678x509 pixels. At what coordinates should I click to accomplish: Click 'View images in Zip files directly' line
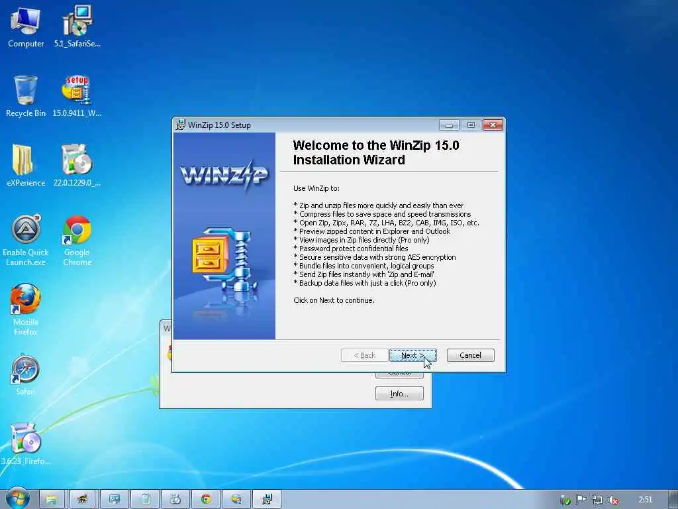pyautogui.click(x=361, y=240)
